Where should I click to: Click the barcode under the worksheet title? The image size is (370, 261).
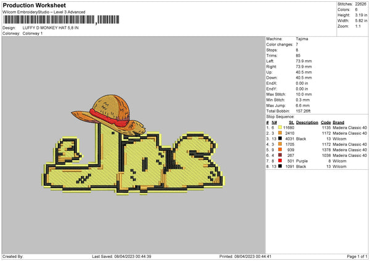coord(61,20)
